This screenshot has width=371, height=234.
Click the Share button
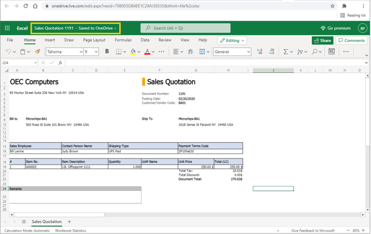tap(322, 40)
